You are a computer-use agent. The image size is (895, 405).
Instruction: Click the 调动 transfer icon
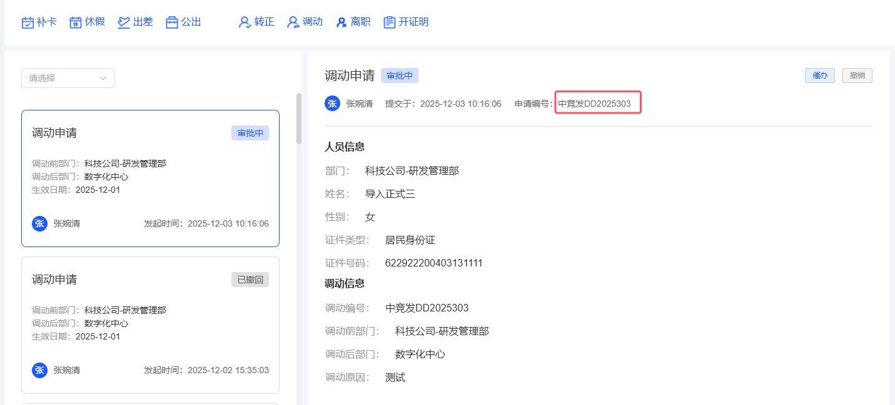coord(293,22)
